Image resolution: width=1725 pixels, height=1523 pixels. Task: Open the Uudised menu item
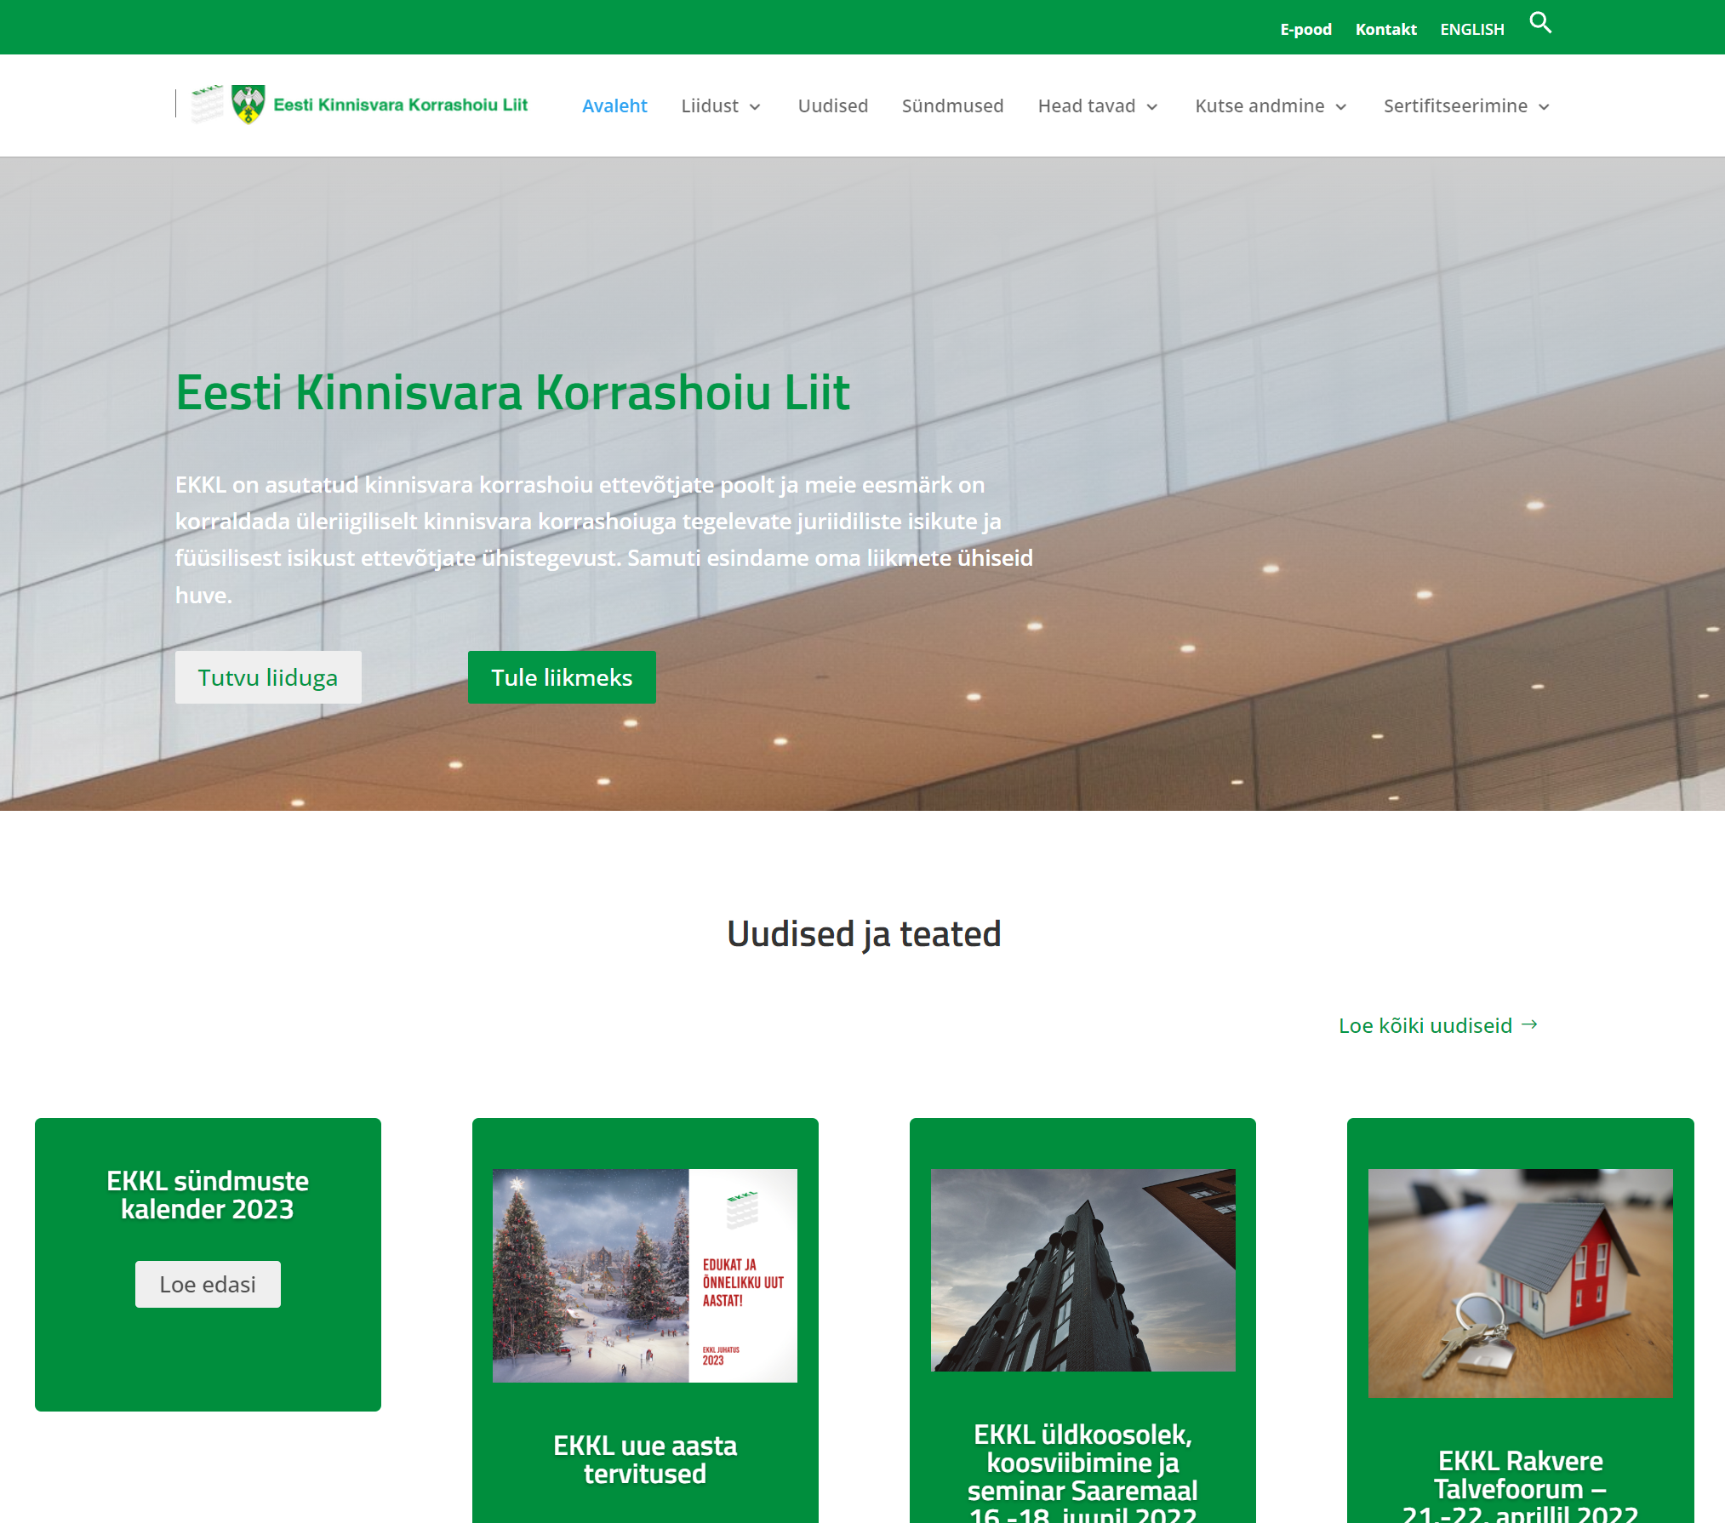click(x=832, y=106)
